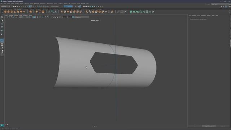Viewport: 231px width, 130px height.
Task: Click the Maya logo at bottom left
Action: tap(2, 125)
